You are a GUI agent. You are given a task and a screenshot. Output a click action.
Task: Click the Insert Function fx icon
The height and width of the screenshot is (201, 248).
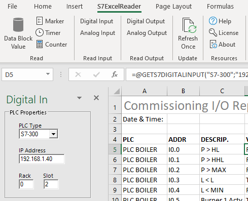(x=115, y=74)
